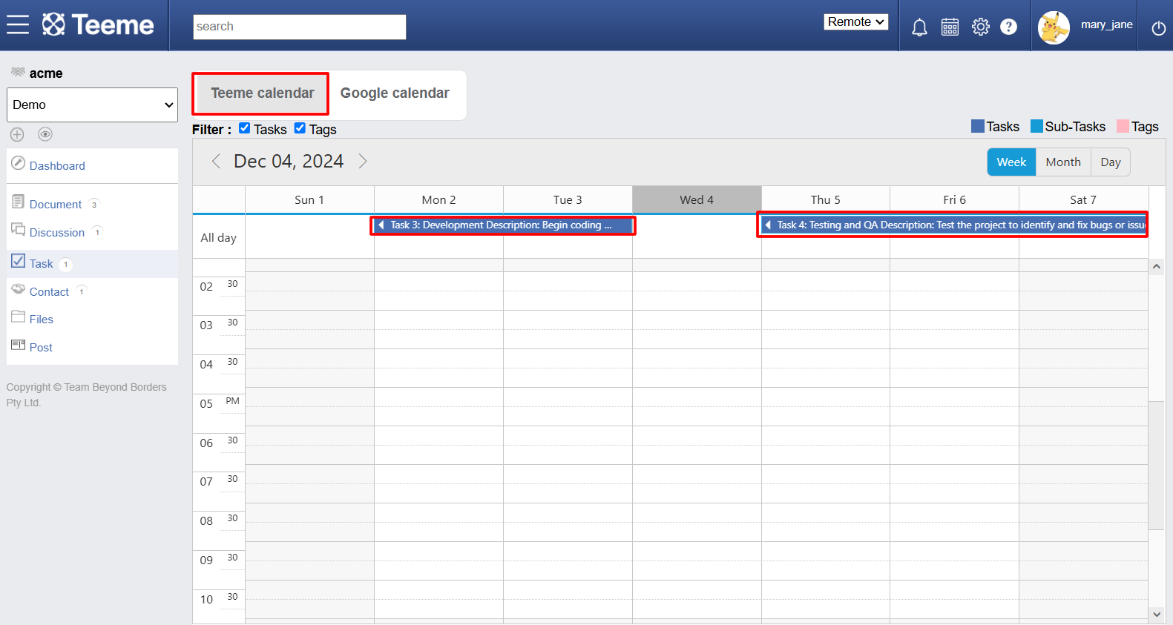
Task: Click the Discussion icon
Action: tap(18, 229)
